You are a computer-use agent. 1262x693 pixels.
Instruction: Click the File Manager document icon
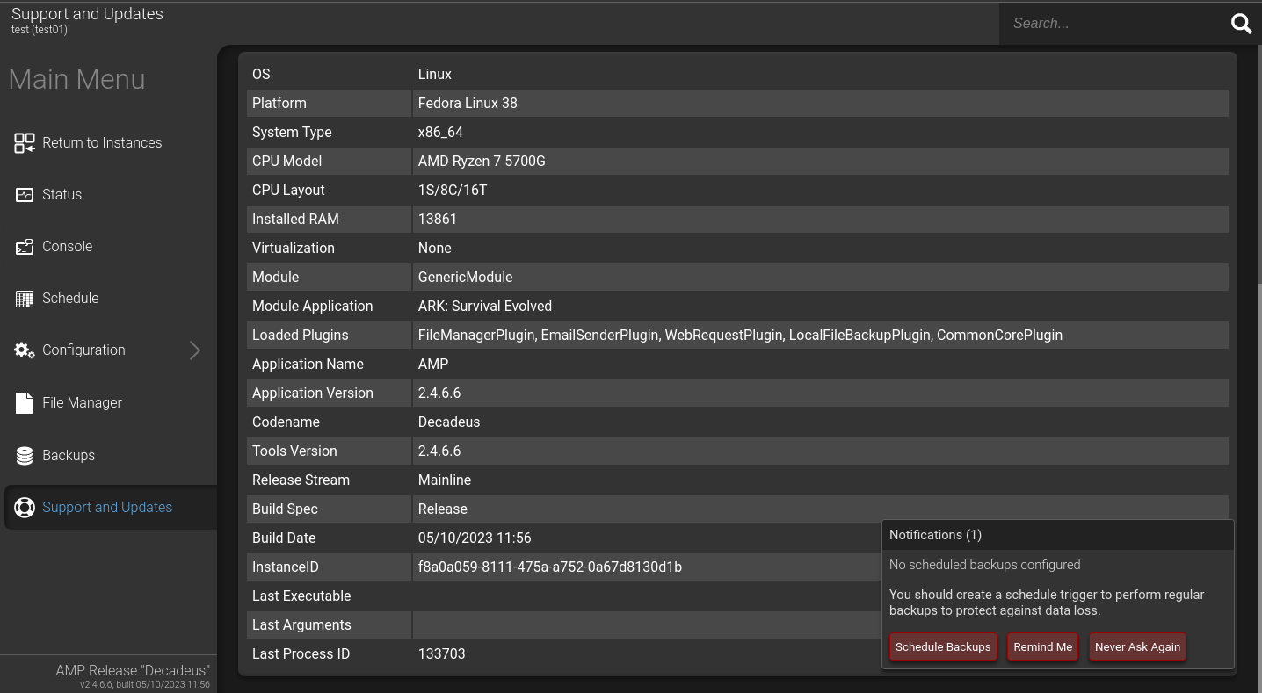25,402
